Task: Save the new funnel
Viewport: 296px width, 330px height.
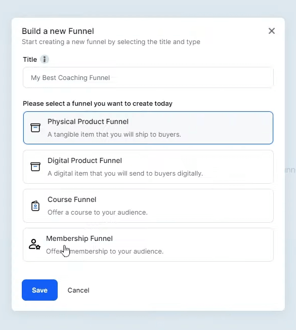Action: coord(39,290)
